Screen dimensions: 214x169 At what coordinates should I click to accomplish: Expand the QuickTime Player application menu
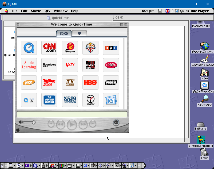192,11
